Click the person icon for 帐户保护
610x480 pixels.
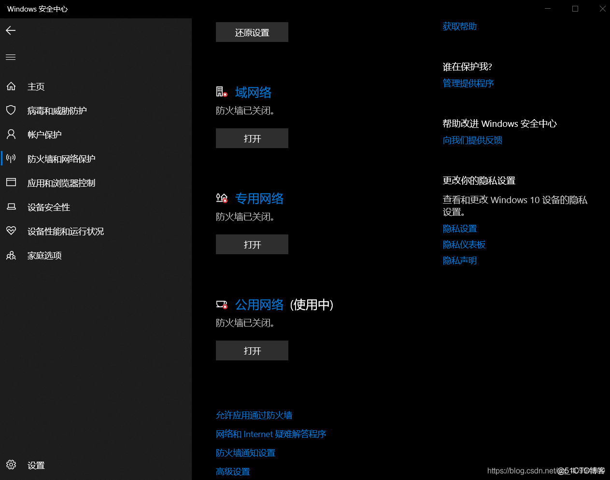point(11,134)
